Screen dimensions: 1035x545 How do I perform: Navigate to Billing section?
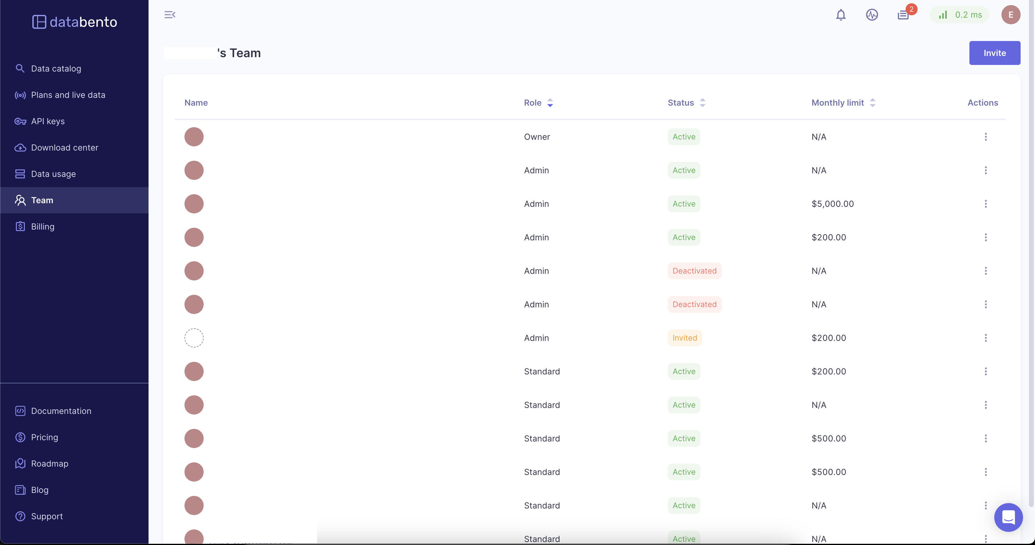43,227
